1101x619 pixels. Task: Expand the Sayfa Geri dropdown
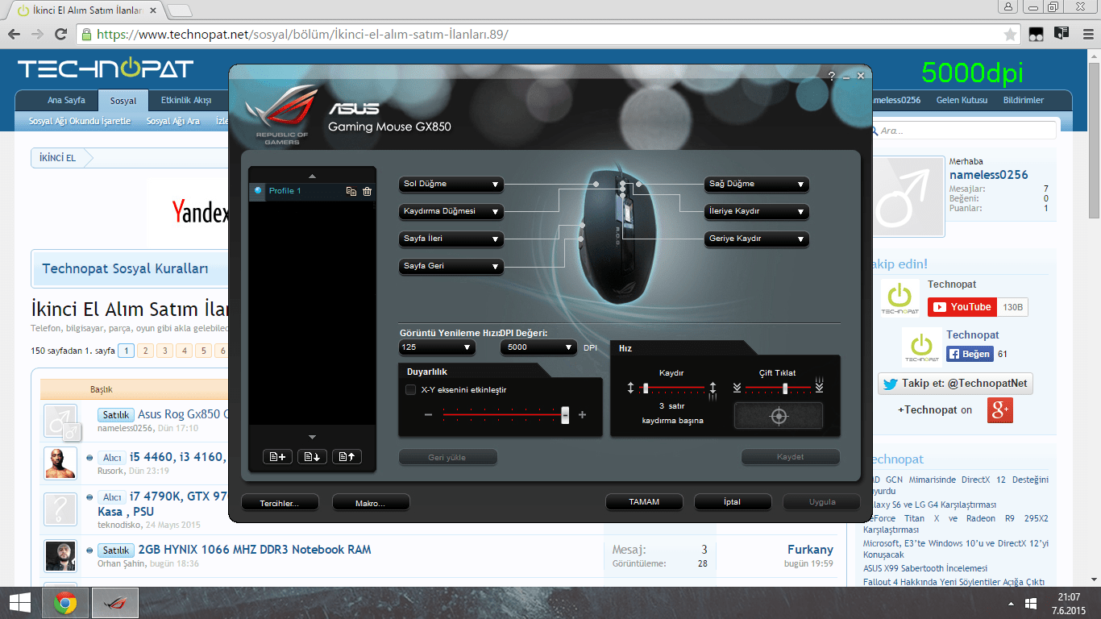(x=451, y=267)
